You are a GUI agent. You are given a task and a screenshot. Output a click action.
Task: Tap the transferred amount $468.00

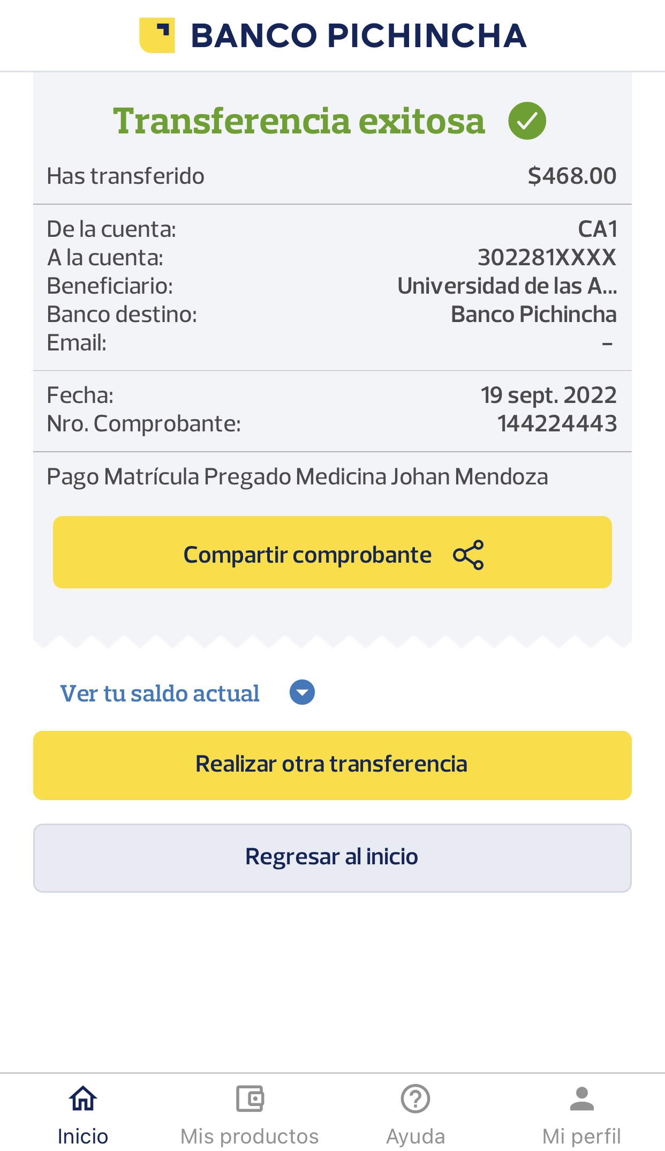click(x=572, y=176)
